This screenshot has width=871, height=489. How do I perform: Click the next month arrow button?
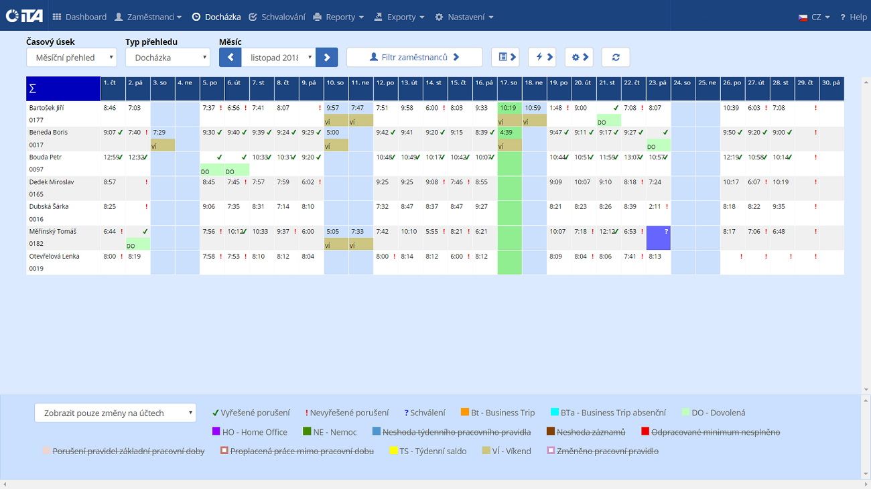pyautogui.click(x=327, y=58)
